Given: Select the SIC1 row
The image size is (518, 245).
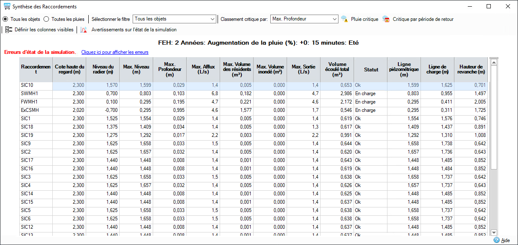Looking at the screenshot, I should (x=254, y=119).
